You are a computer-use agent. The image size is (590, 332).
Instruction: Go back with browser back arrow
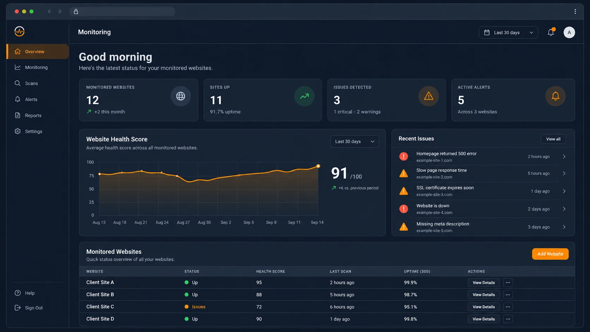coord(49,12)
